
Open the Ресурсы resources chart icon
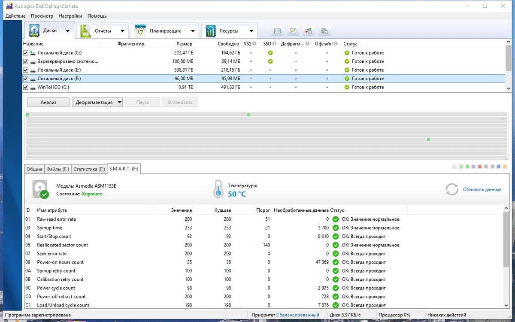tap(211, 31)
